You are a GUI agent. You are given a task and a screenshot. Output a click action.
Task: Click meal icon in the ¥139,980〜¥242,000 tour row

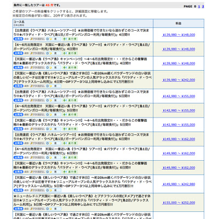54,86
